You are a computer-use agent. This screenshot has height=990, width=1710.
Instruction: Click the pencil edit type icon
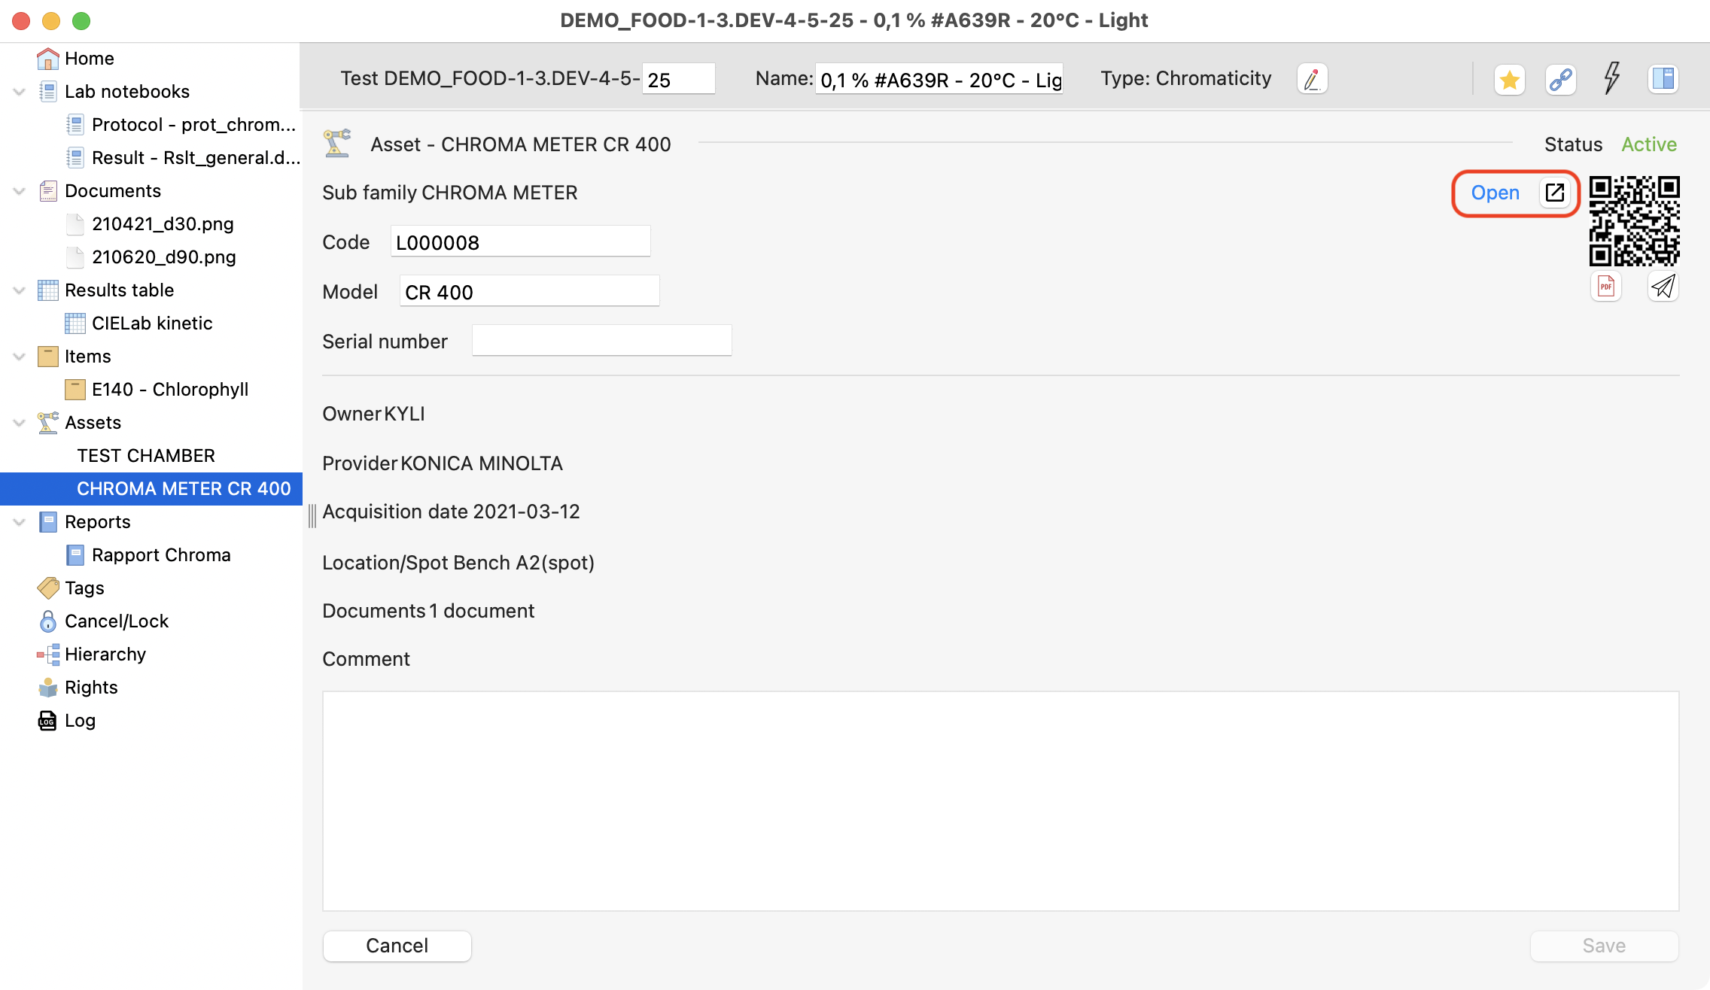(1312, 79)
